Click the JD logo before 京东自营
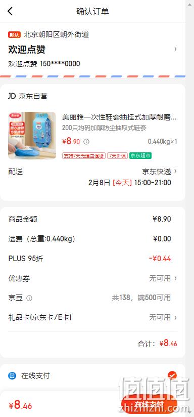 [12, 96]
